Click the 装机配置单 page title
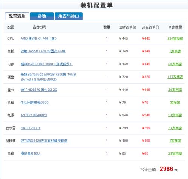 click(x=96, y=5)
